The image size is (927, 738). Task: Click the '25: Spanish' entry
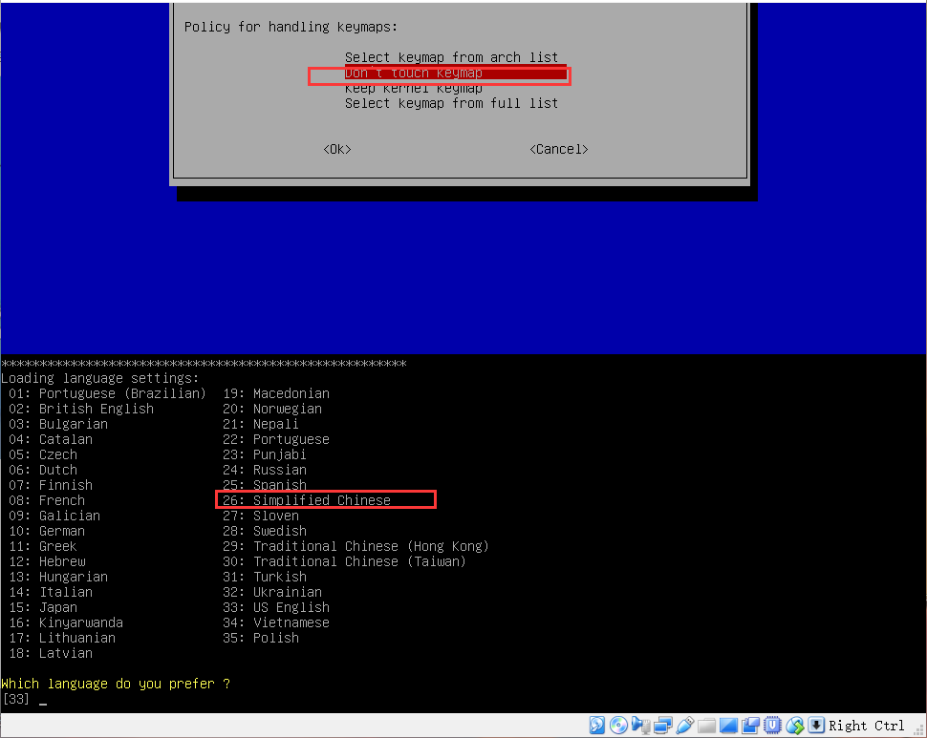point(265,485)
